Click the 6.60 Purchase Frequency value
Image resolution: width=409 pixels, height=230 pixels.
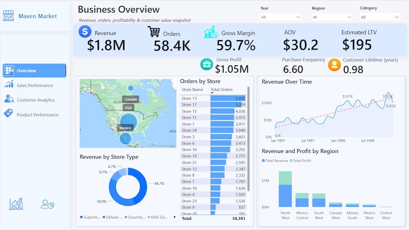click(x=293, y=69)
